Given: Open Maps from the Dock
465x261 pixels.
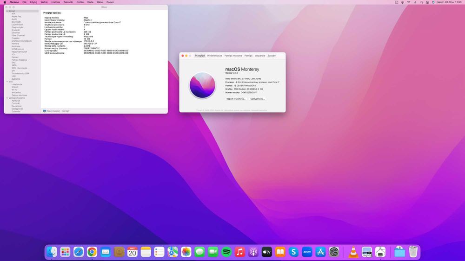Looking at the screenshot, I should 173,252.
